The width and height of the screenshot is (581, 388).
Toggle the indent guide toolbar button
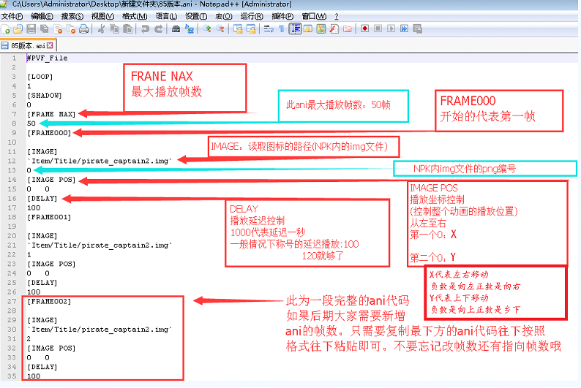point(296,28)
